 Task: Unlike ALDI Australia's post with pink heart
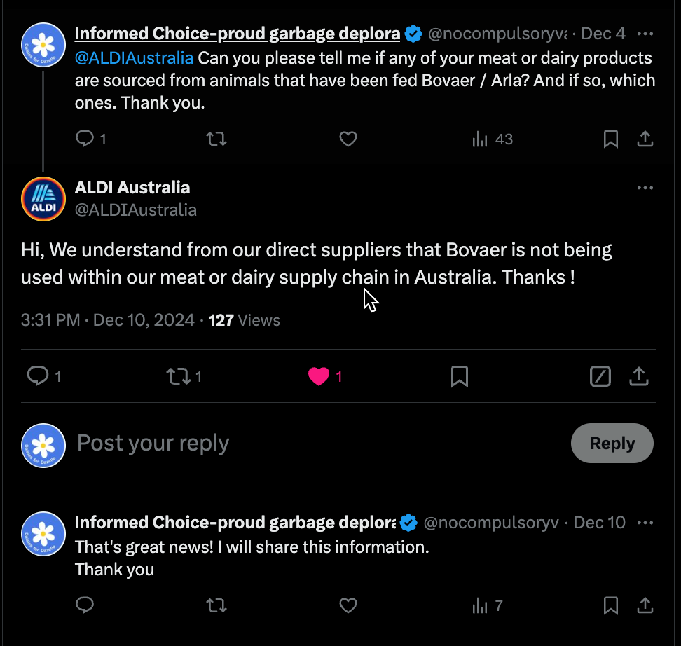point(319,377)
